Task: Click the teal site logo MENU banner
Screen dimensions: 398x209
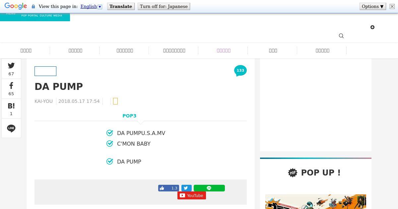Action: [35, 17]
